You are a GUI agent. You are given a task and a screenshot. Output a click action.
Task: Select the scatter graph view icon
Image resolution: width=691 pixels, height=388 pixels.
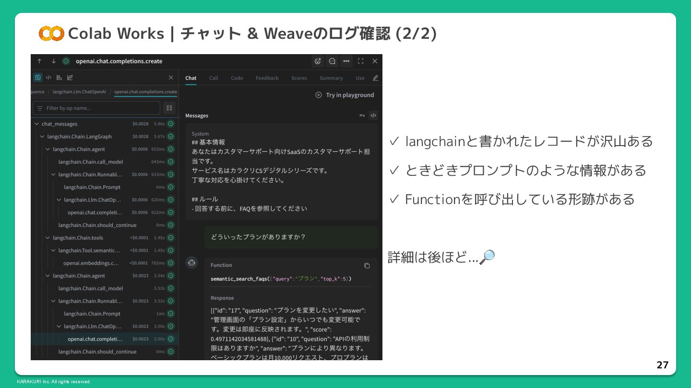(x=70, y=78)
